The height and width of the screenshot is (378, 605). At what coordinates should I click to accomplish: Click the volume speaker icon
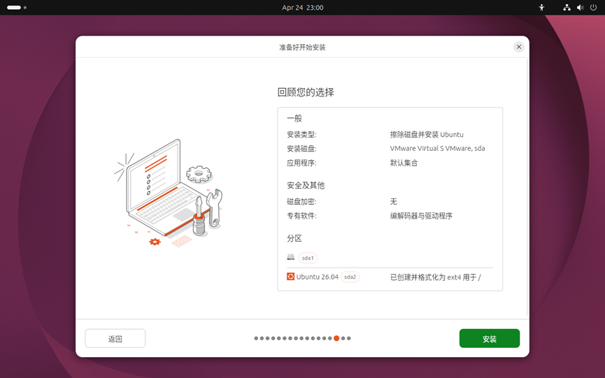click(580, 7)
